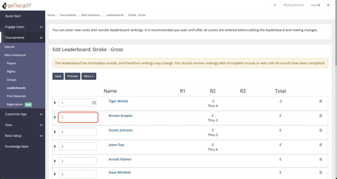Screen dimensions: 337x179
Task: Open the Help menu in header
Action: pyautogui.click(x=315, y=5)
